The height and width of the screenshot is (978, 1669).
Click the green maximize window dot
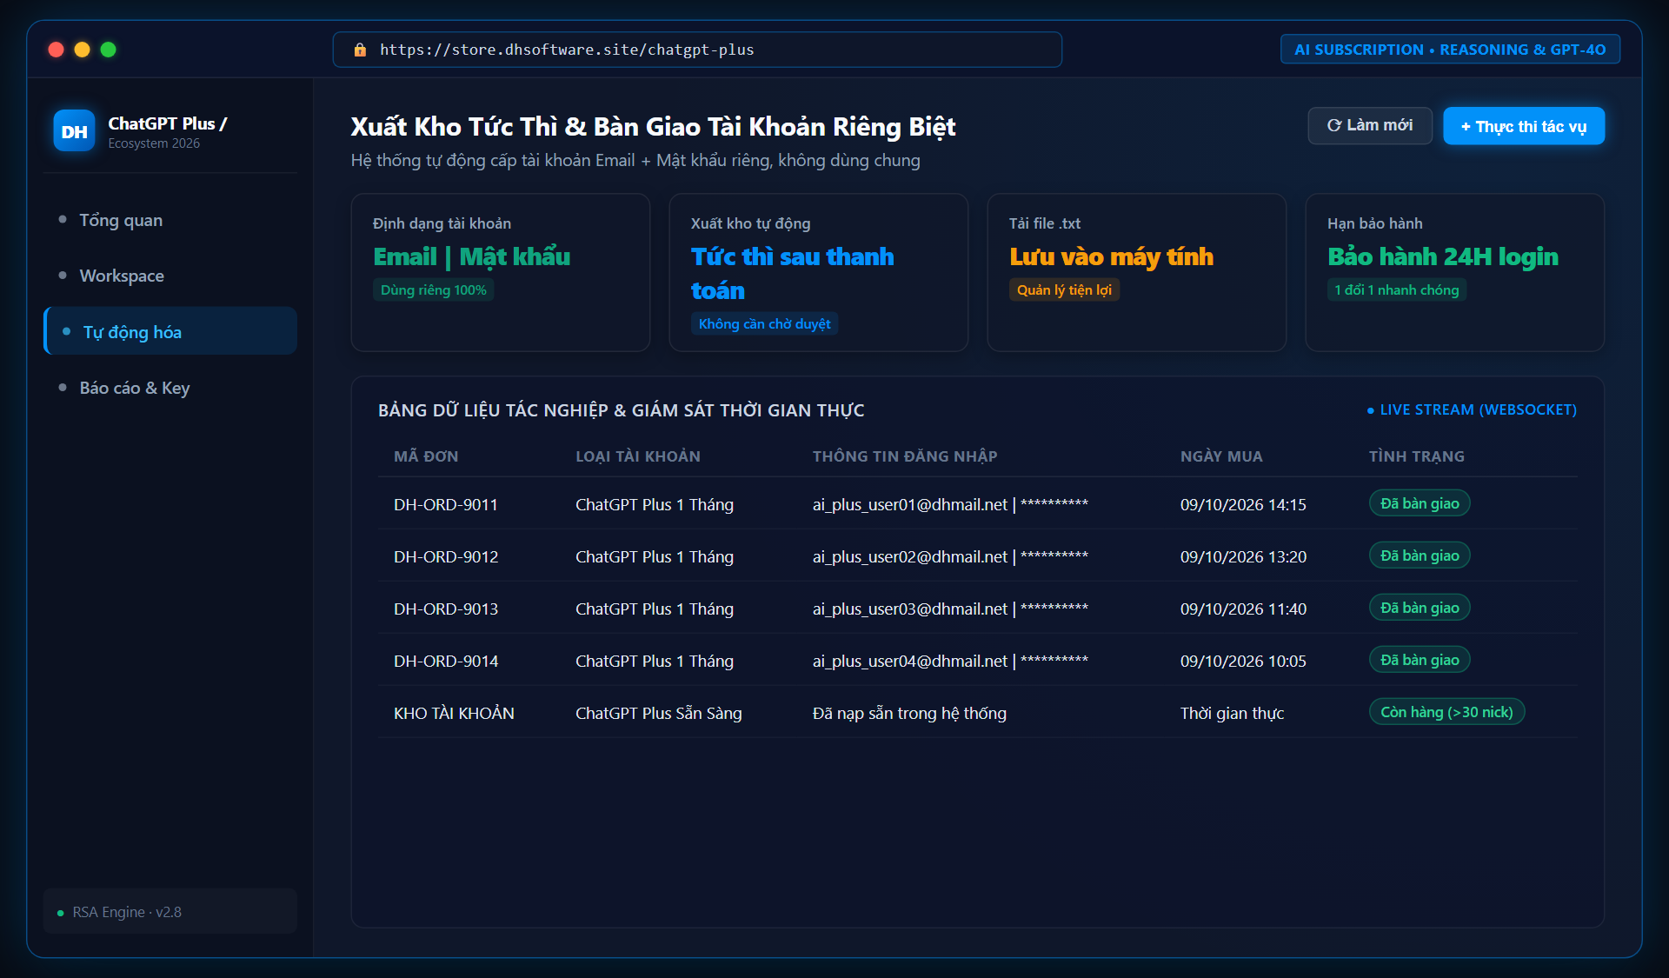(x=109, y=50)
